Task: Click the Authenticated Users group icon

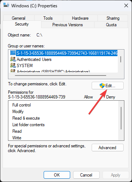Action: point(13,59)
